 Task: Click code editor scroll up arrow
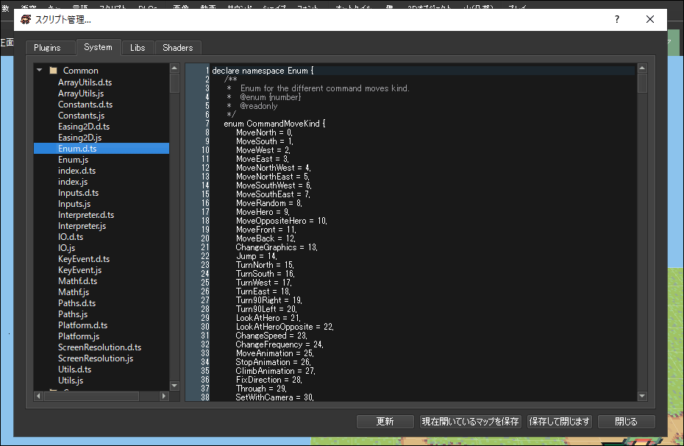point(642,68)
